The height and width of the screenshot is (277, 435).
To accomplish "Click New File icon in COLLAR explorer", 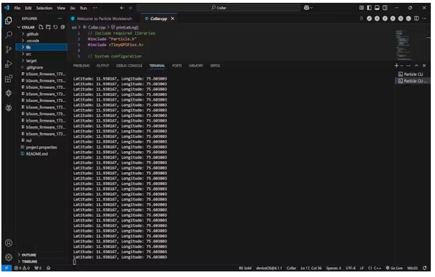I will pyautogui.click(x=41, y=27).
